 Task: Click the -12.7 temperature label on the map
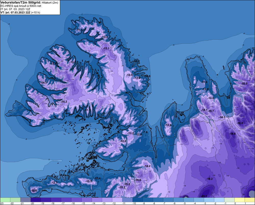[x=54, y=183]
